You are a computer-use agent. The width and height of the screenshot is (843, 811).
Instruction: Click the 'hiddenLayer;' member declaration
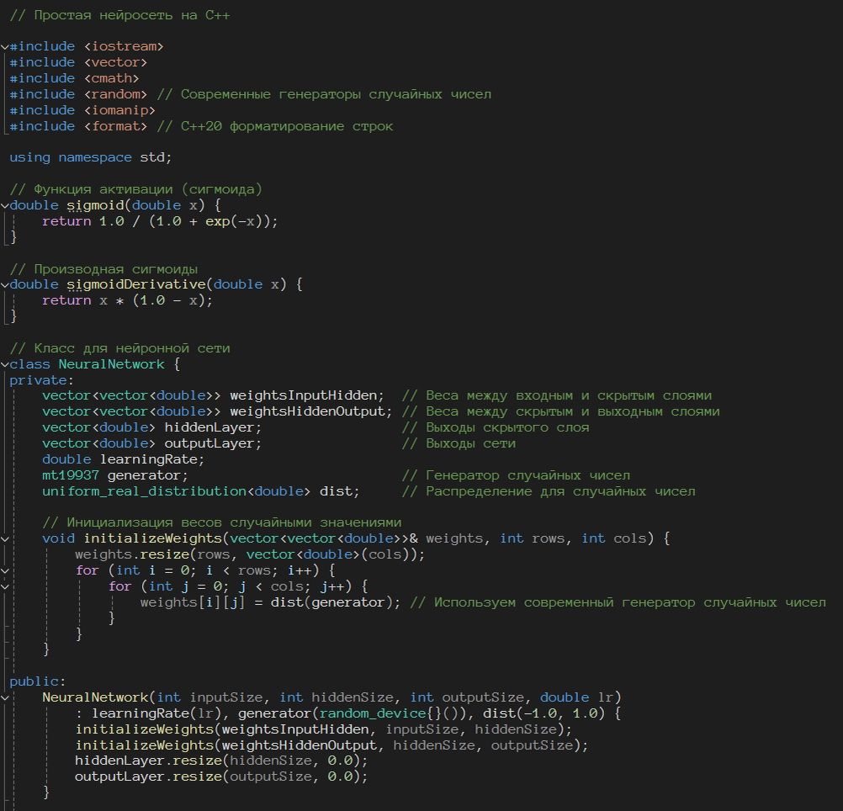point(213,427)
